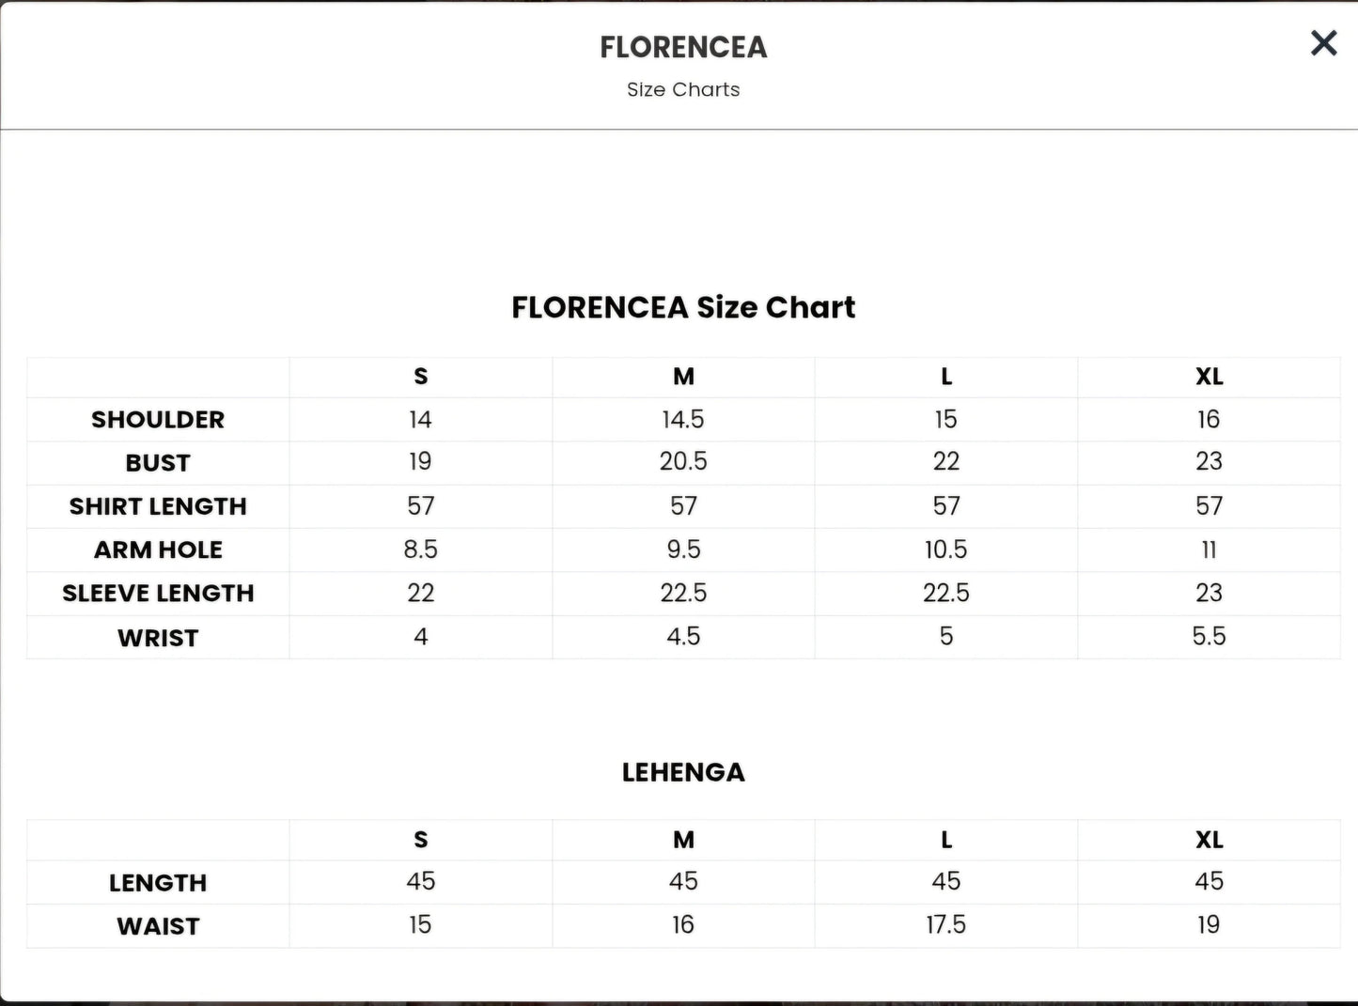The height and width of the screenshot is (1006, 1358).
Task: Click the WRIST row label
Action: click(x=158, y=638)
